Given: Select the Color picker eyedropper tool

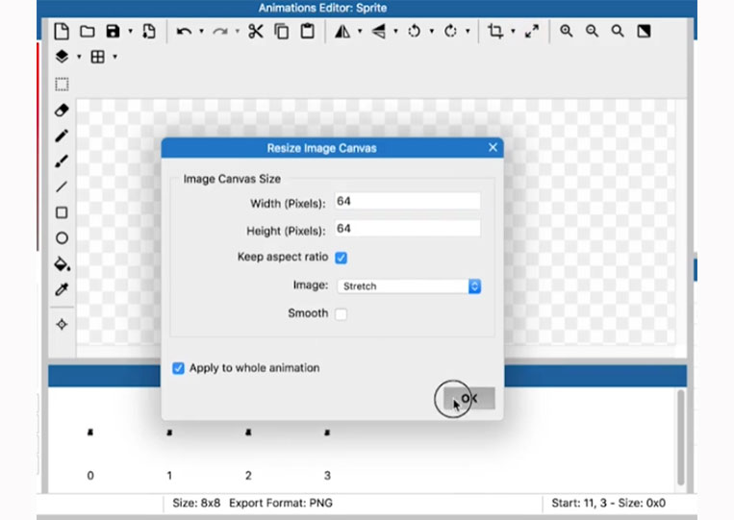Looking at the screenshot, I should [x=62, y=289].
